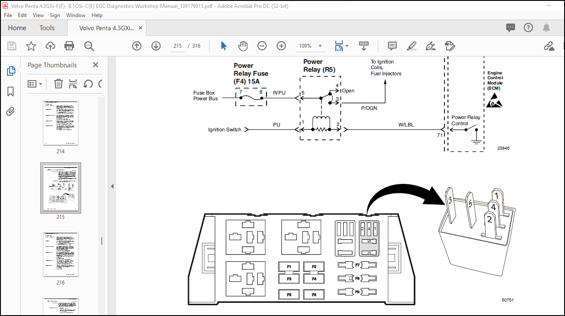View notifications bell
Screen dimensions: 565x316
point(546,28)
